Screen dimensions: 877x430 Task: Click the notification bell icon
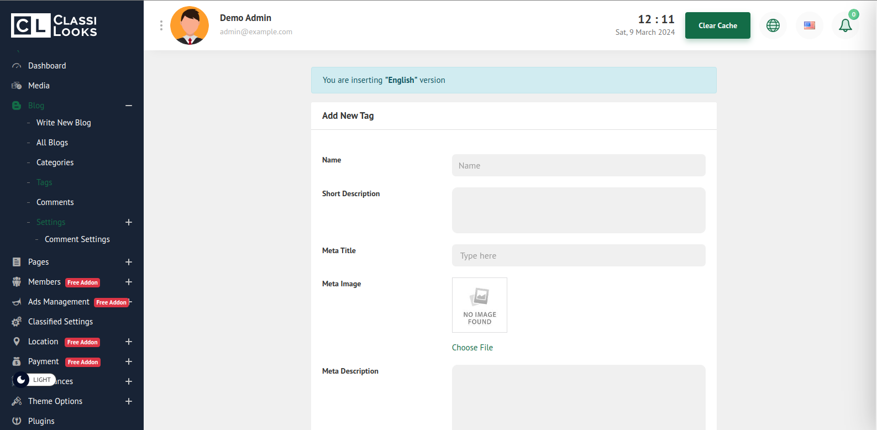[845, 25]
